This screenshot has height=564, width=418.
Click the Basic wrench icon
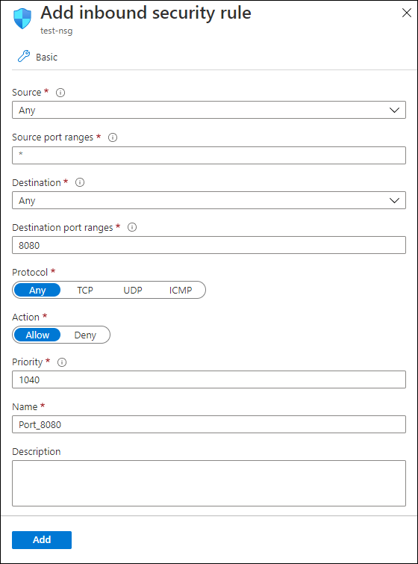coord(24,57)
